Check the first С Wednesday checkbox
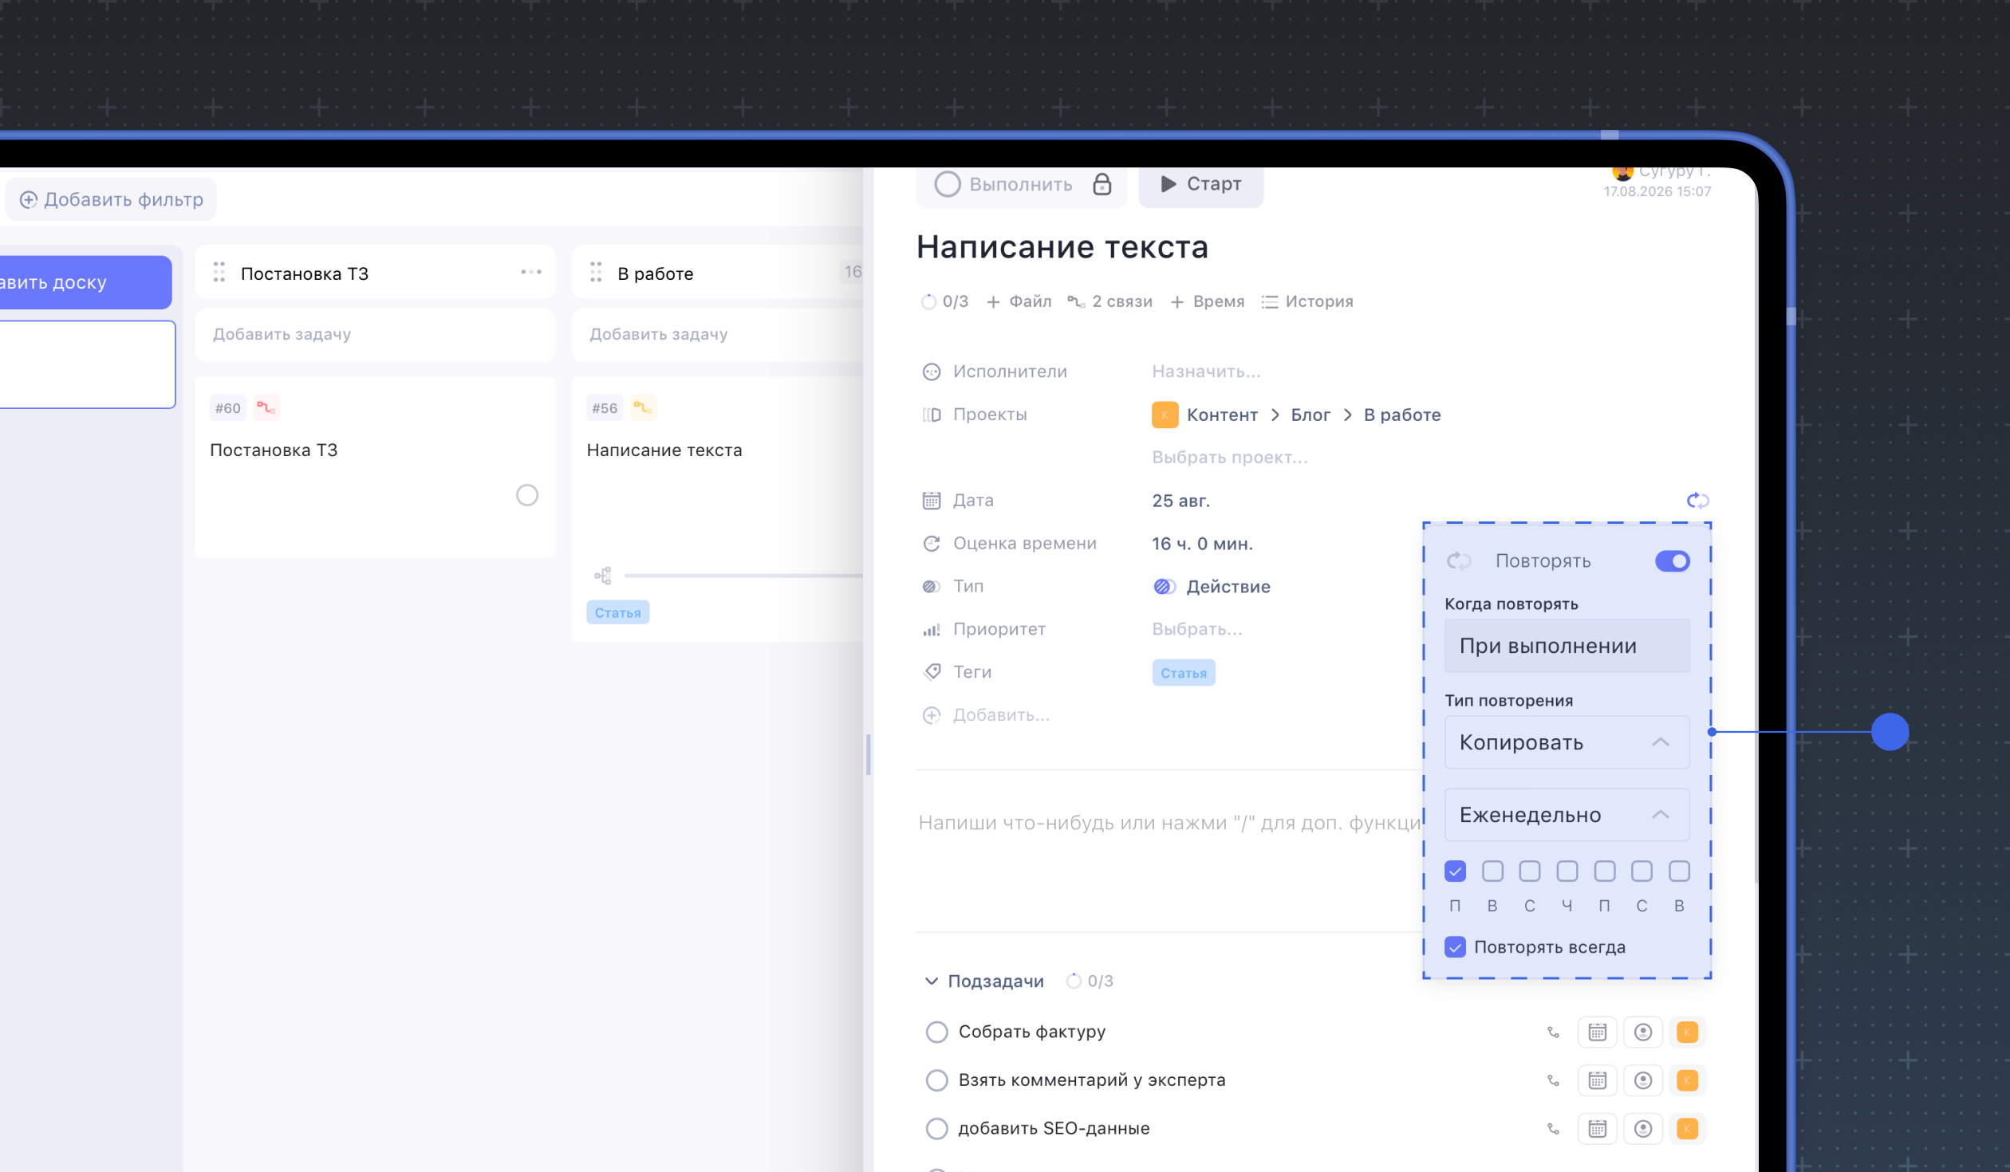 pyautogui.click(x=1530, y=871)
